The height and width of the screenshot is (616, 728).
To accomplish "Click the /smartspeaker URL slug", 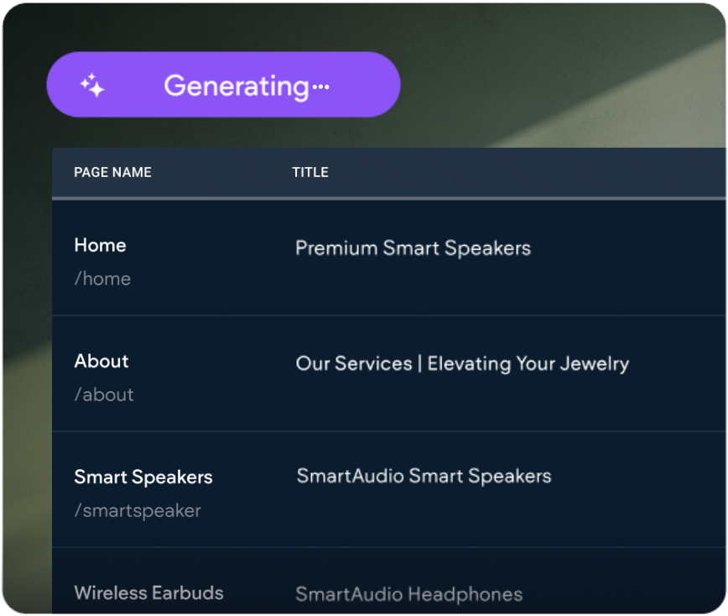I will 138,510.
